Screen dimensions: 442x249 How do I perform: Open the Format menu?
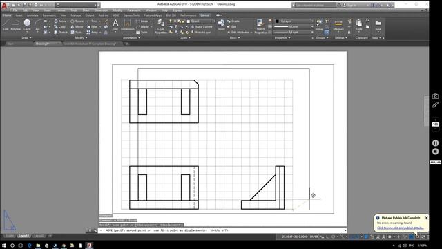coord(60,10)
